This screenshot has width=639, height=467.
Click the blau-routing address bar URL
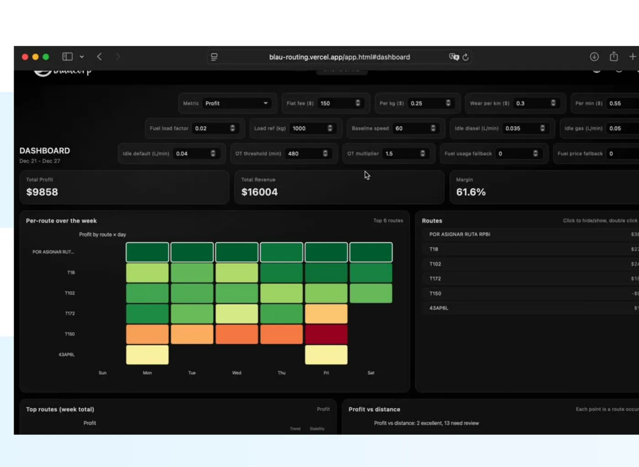coord(340,57)
